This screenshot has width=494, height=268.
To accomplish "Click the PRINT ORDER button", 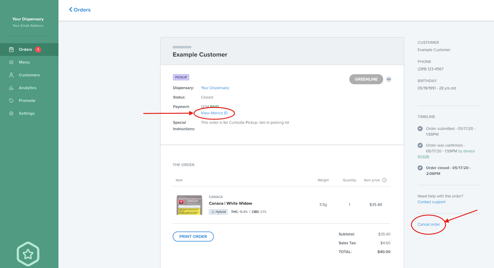I will (x=193, y=237).
